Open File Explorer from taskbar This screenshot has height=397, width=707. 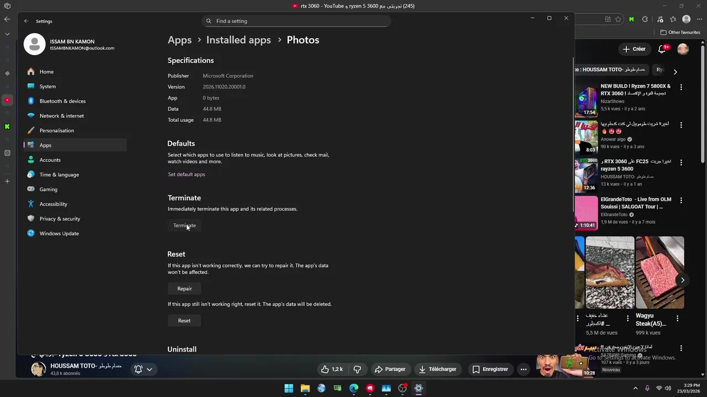(x=305, y=388)
